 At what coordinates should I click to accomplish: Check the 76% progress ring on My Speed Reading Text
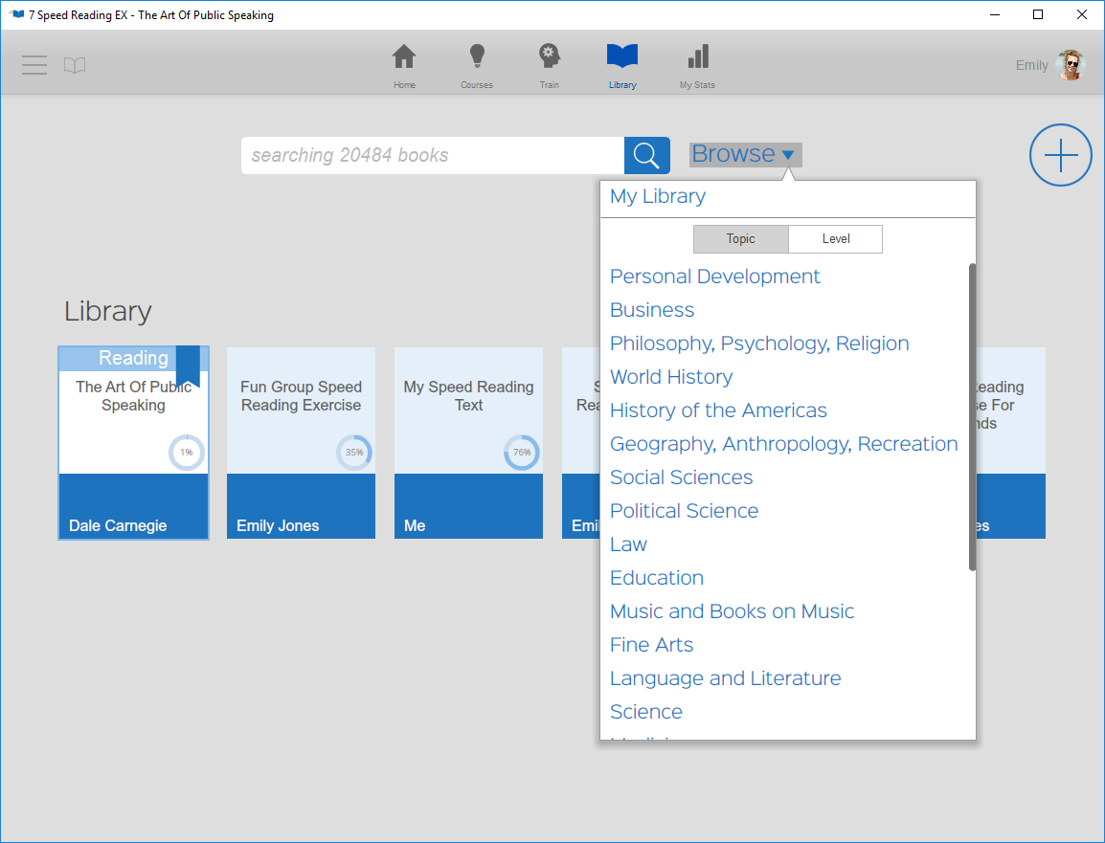pos(521,453)
